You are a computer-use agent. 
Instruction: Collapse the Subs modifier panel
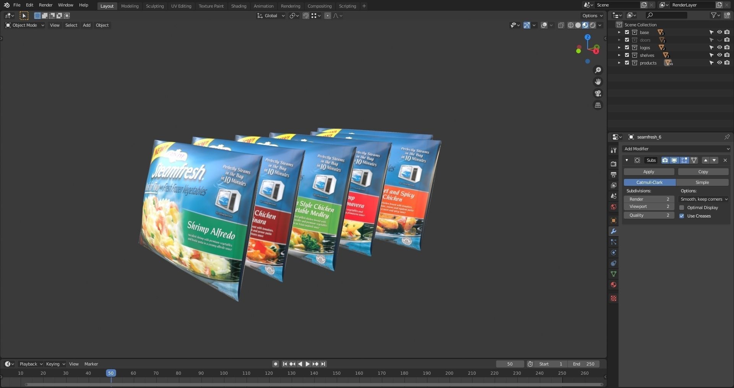coord(627,160)
